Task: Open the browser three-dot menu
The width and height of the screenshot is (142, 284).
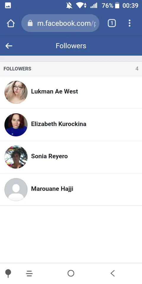Action: (x=130, y=23)
